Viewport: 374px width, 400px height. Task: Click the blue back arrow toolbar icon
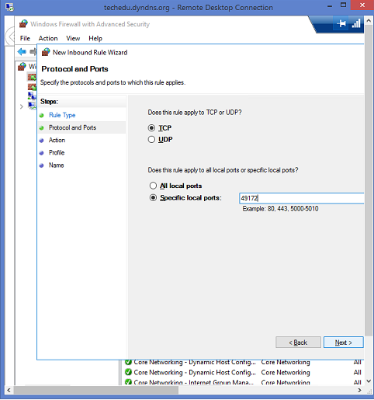click(x=22, y=51)
